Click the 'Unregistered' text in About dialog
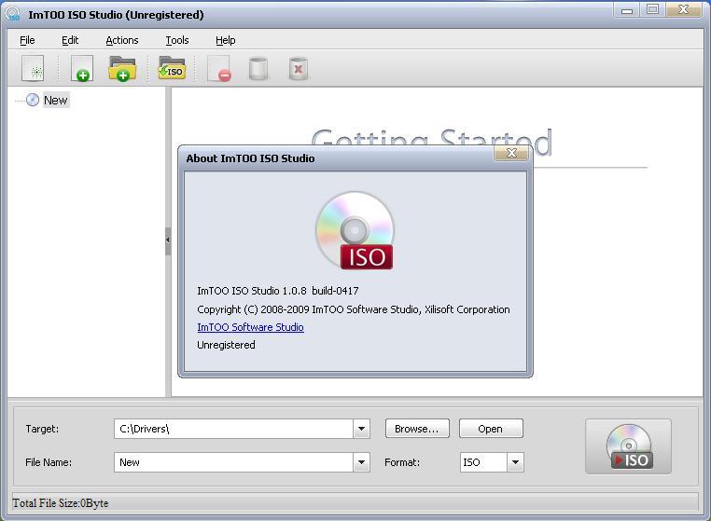 [226, 345]
